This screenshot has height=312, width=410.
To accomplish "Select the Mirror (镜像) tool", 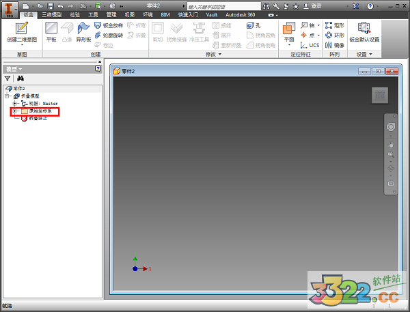I will tap(334, 45).
